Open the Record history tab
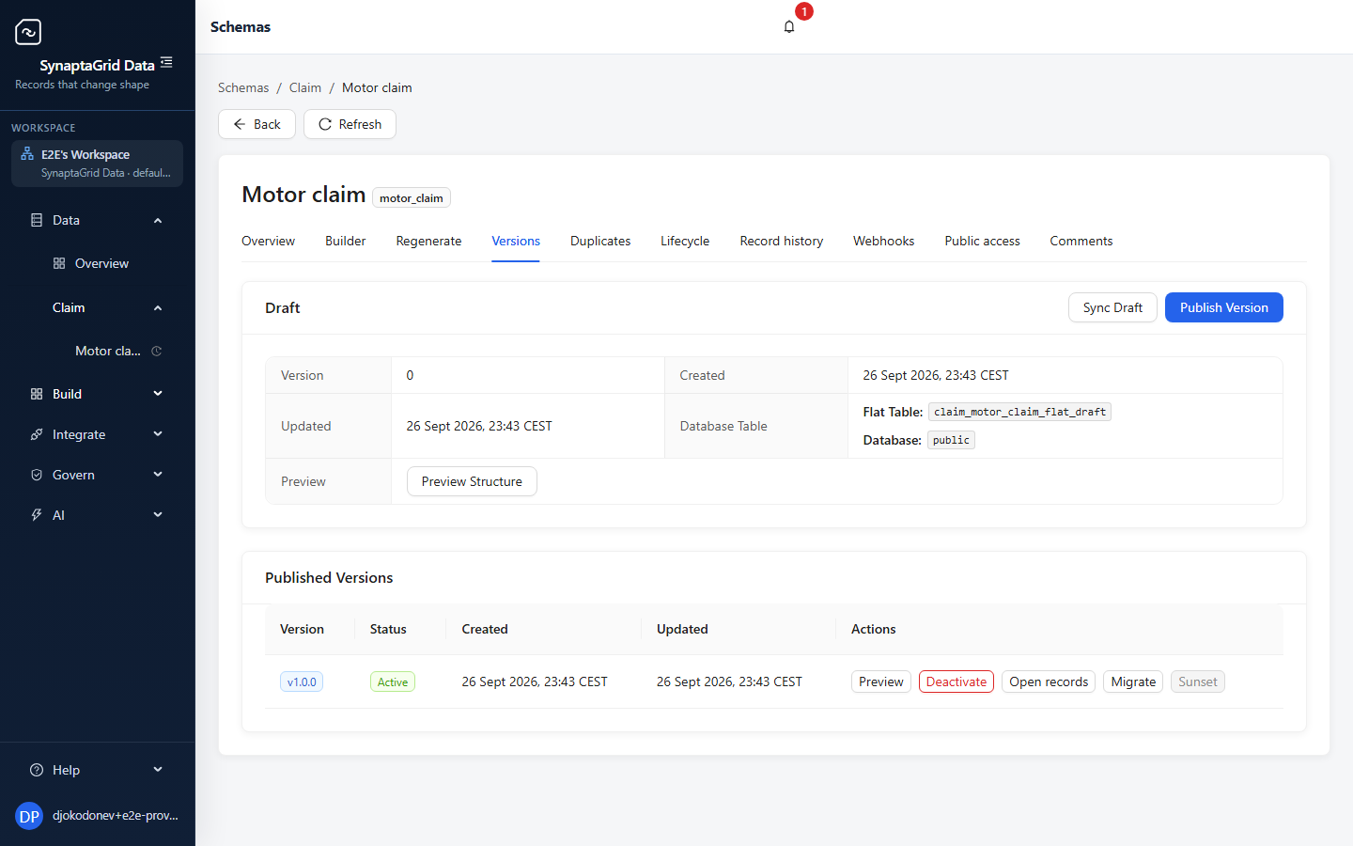 click(781, 241)
